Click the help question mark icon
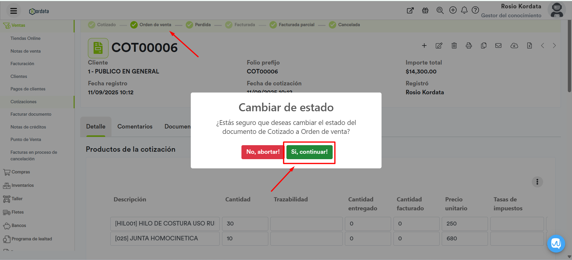The width and height of the screenshot is (572, 260). (475, 10)
